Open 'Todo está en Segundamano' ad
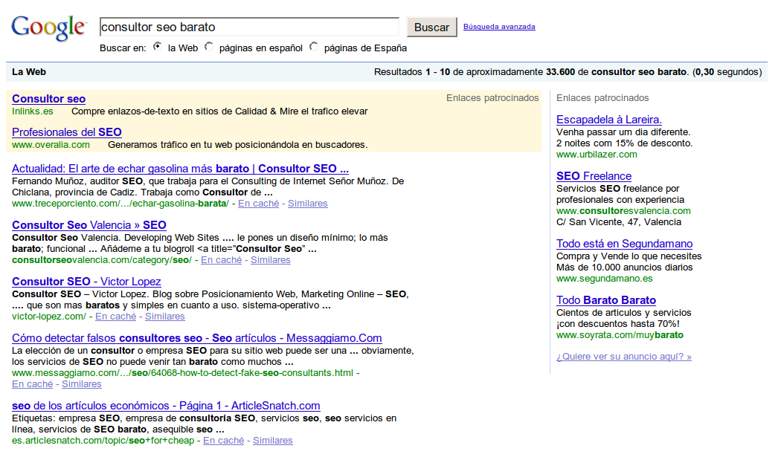 tap(624, 244)
